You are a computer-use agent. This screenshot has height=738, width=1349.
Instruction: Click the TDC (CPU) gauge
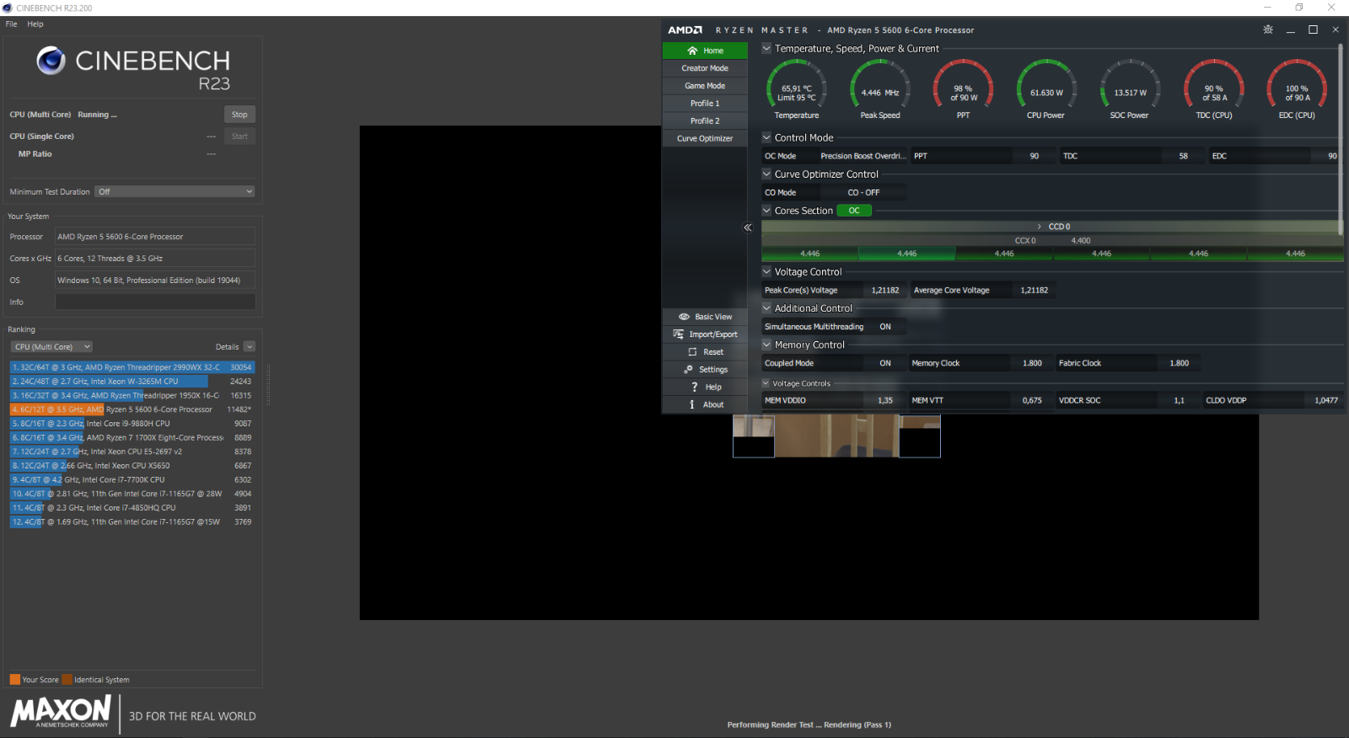click(x=1214, y=89)
